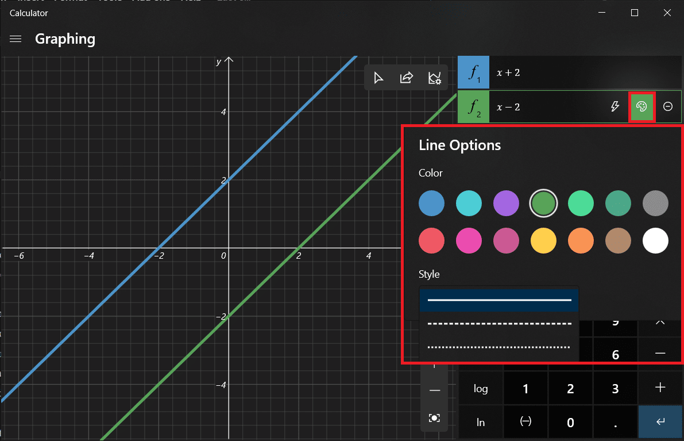This screenshot has height=441, width=684.
Task: Open the graph view options icon
Action: click(x=435, y=78)
